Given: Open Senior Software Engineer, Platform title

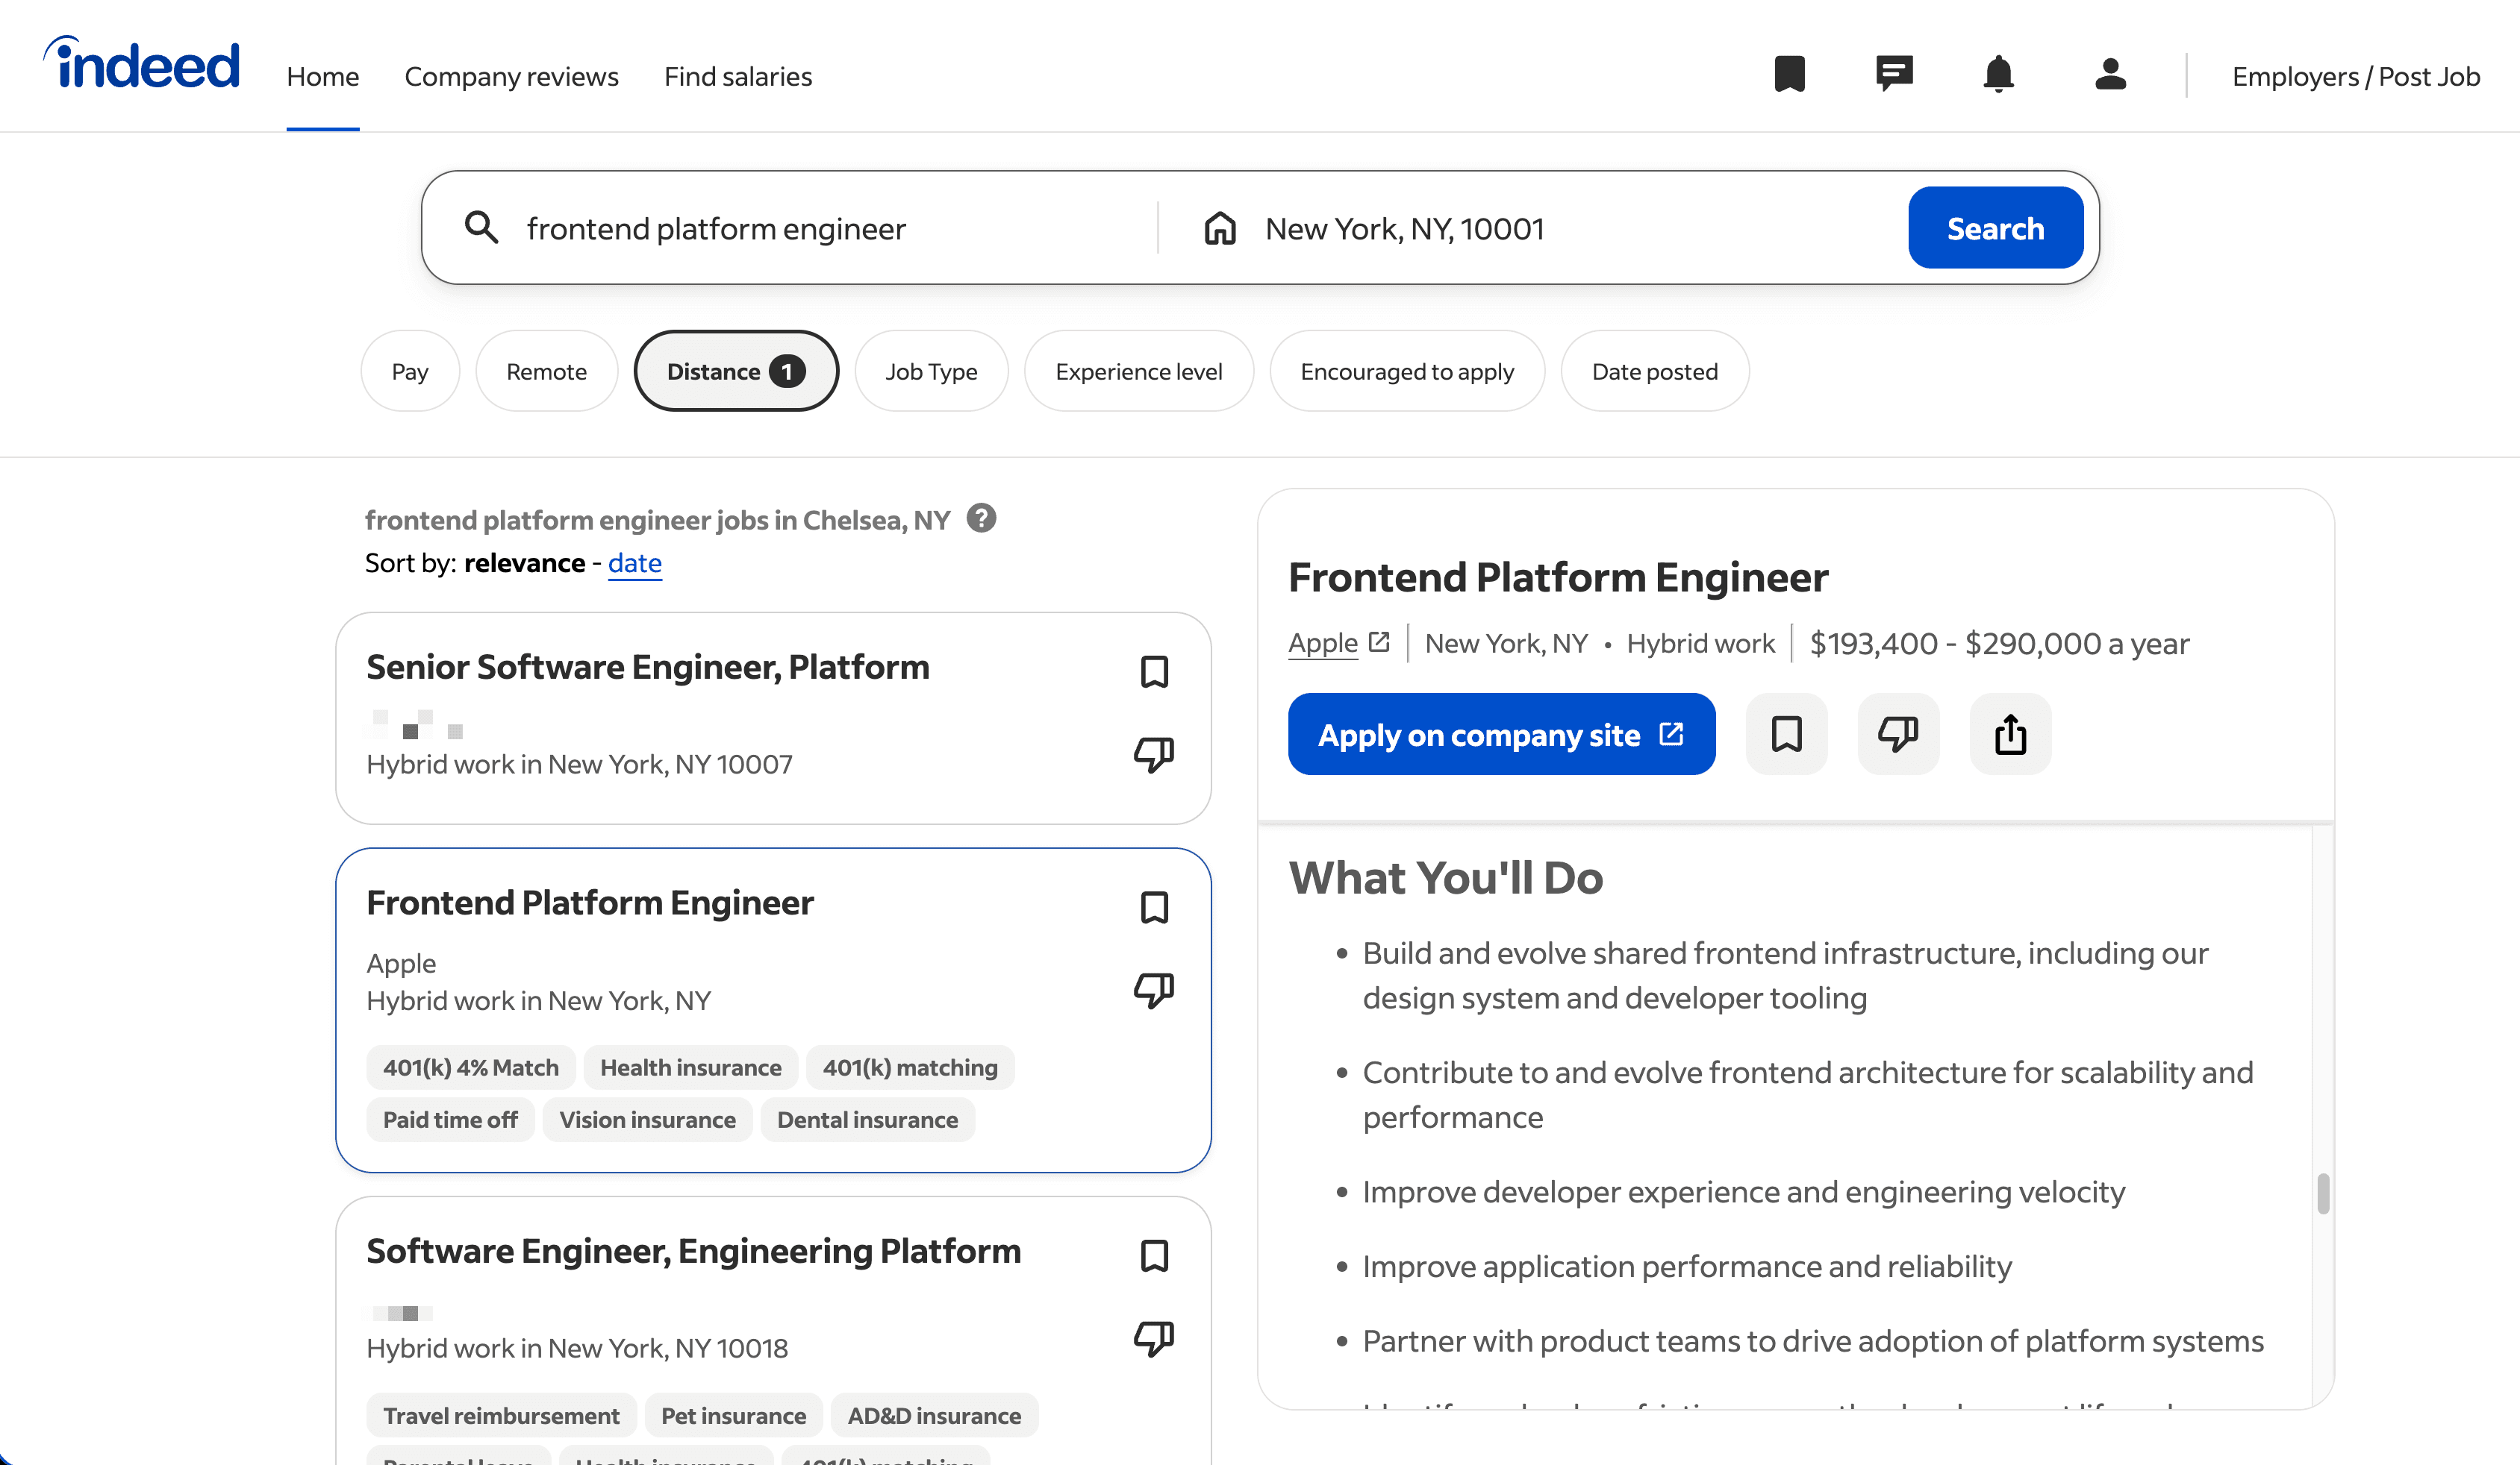Looking at the screenshot, I should click(x=648, y=667).
